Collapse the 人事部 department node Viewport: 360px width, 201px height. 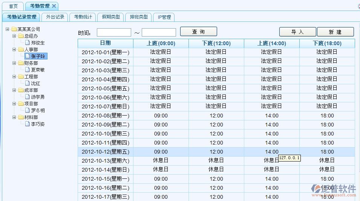pyautogui.click(x=14, y=50)
